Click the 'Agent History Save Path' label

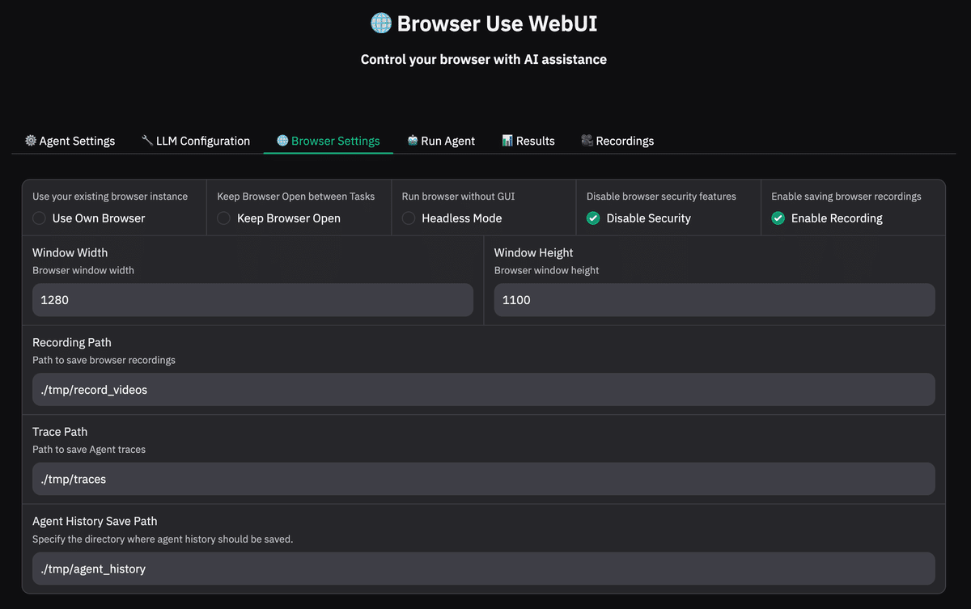[x=95, y=521]
